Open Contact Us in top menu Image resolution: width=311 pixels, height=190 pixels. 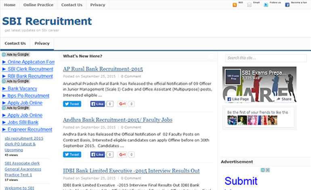71,5
